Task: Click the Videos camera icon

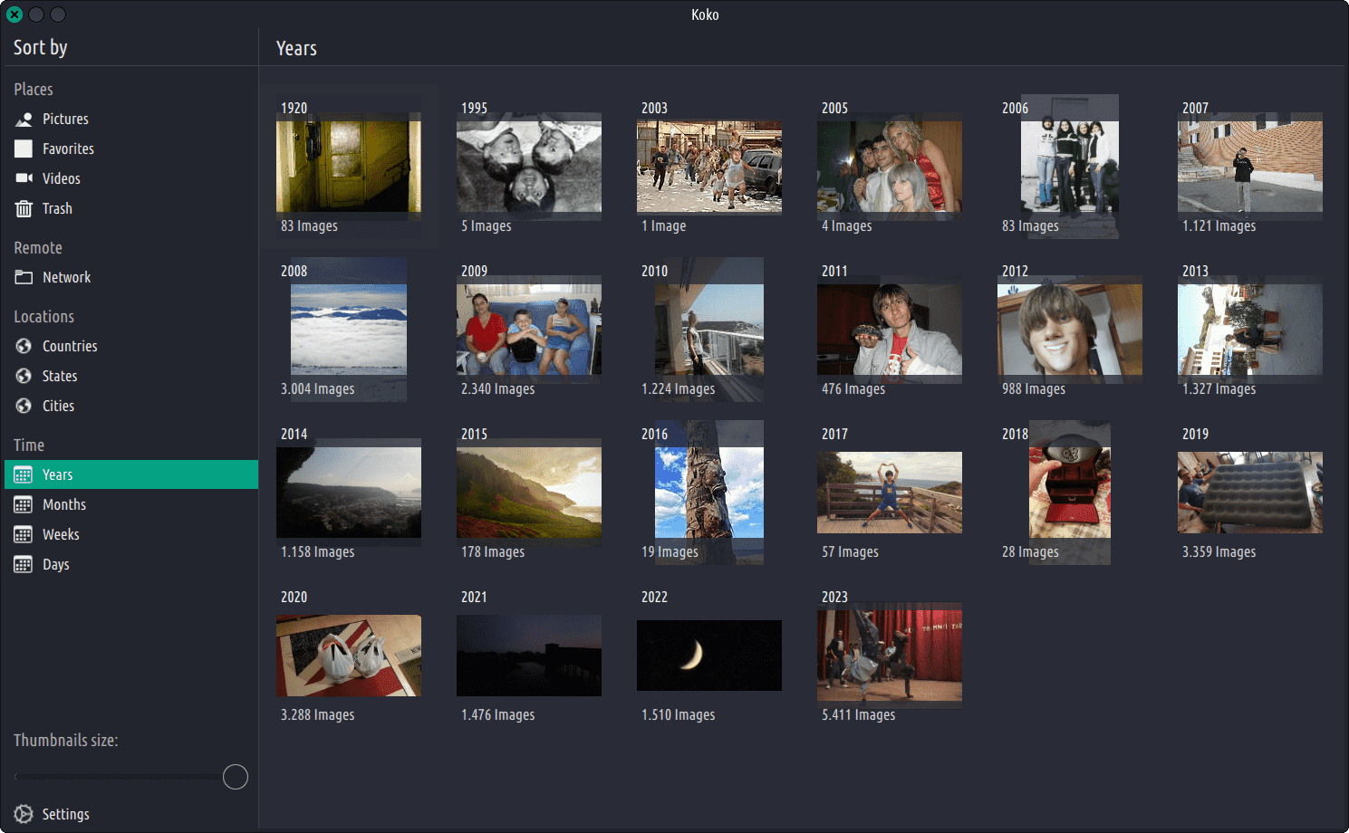Action: [24, 178]
